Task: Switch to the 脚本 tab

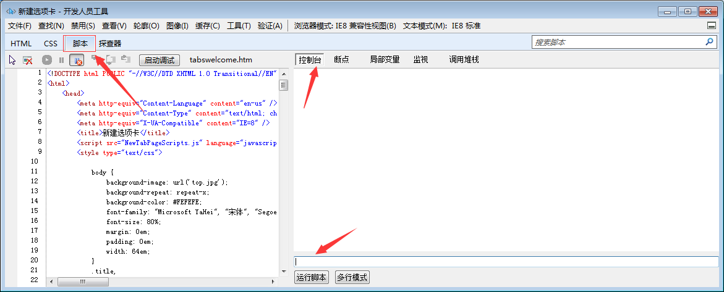Action: 80,43
